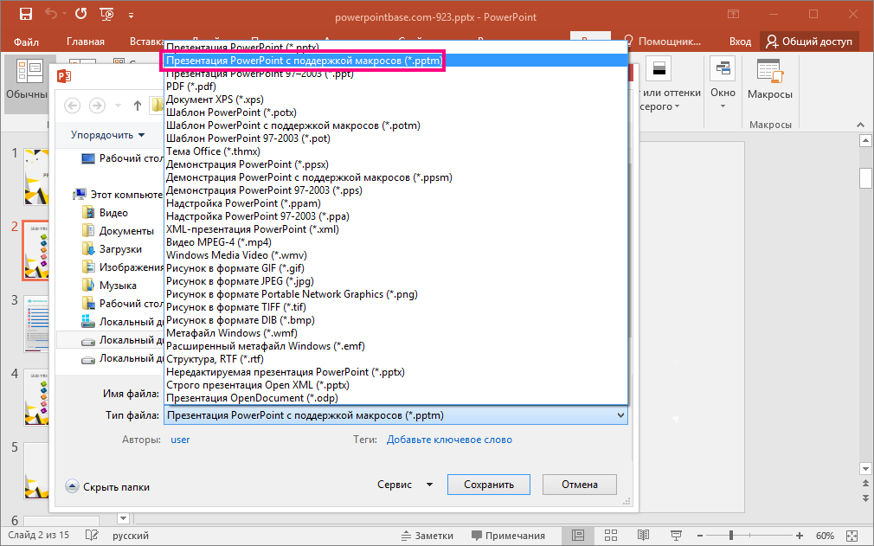Image resolution: width=874 pixels, height=546 pixels.
Task: Open the Тип файла combo box
Action: pos(395,415)
